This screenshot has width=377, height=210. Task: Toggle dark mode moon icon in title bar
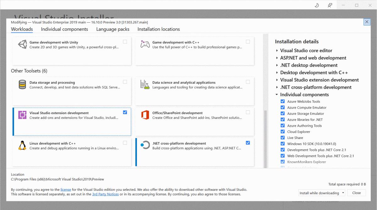click(317, 5)
